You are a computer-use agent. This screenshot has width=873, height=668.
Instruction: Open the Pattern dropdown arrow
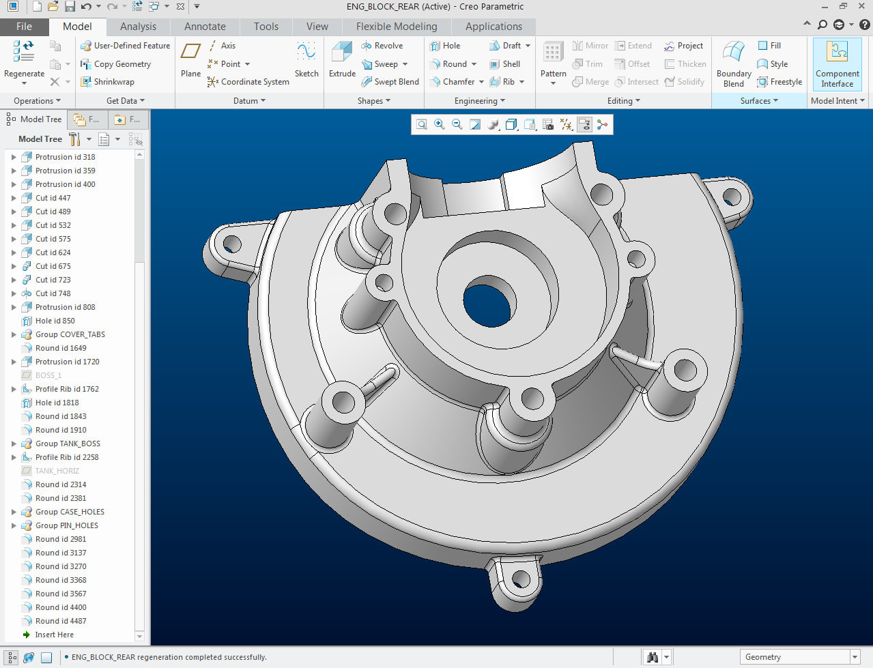pos(553,84)
